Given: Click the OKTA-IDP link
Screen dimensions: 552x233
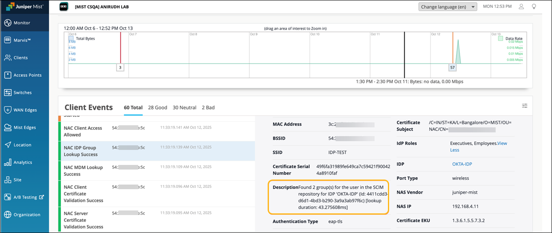Looking at the screenshot, I should point(462,164).
